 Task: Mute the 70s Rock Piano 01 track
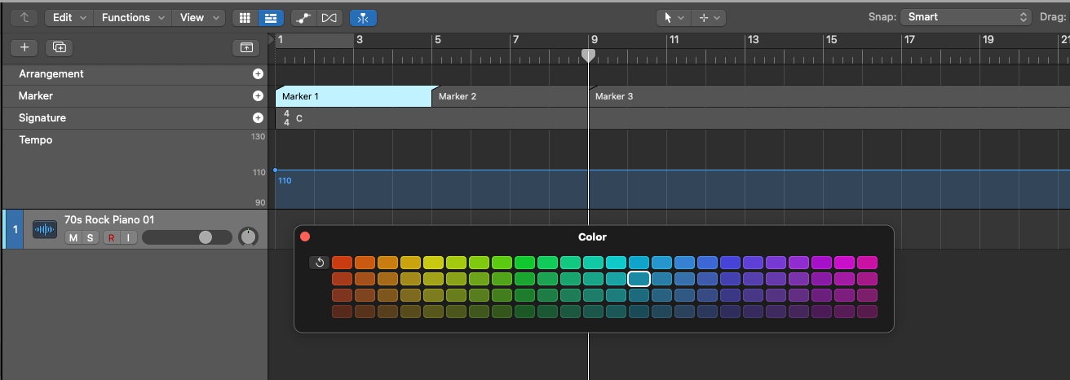[x=73, y=237]
